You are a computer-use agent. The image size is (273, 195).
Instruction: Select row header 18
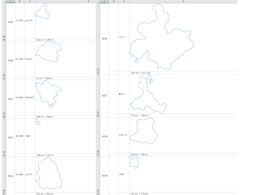[x=98, y=174]
